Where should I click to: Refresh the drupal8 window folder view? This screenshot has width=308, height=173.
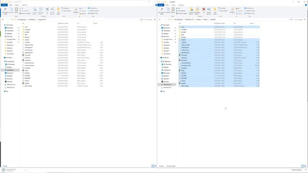pos(292,20)
